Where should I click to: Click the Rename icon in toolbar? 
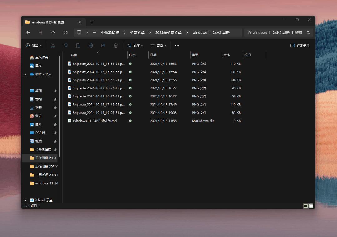(x=91, y=45)
